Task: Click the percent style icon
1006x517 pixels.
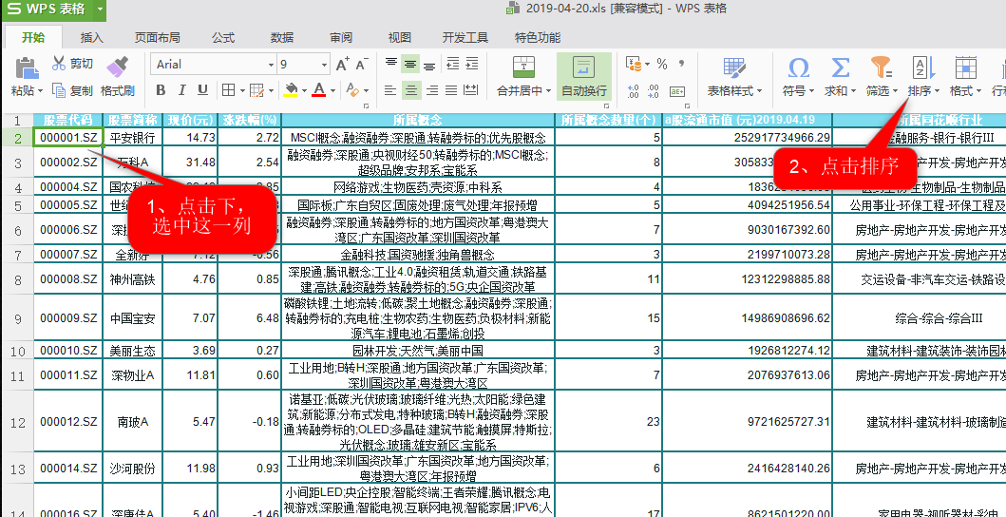Action: click(662, 64)
